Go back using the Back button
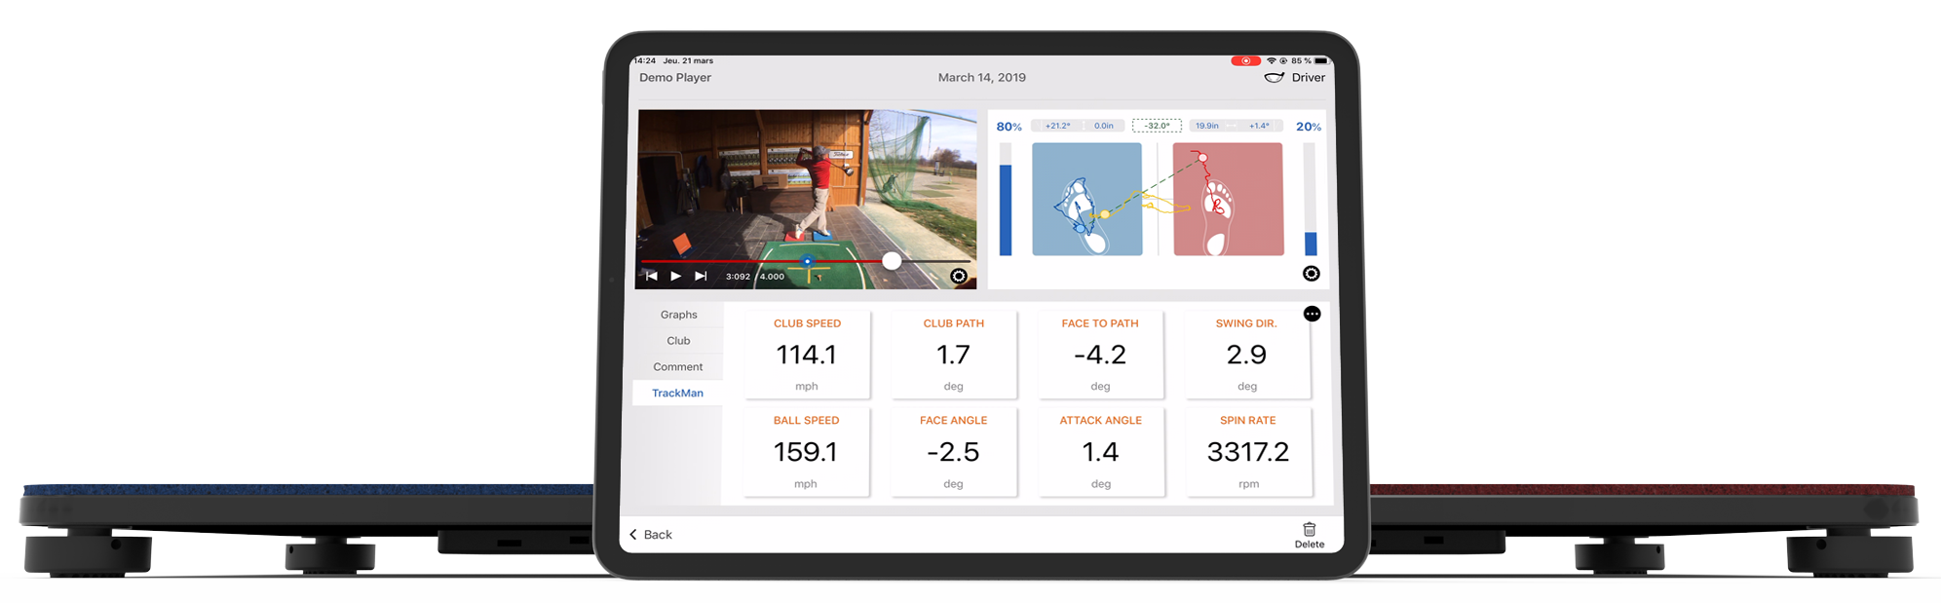The image size is (1941, 603). click(x=651, y=535)
